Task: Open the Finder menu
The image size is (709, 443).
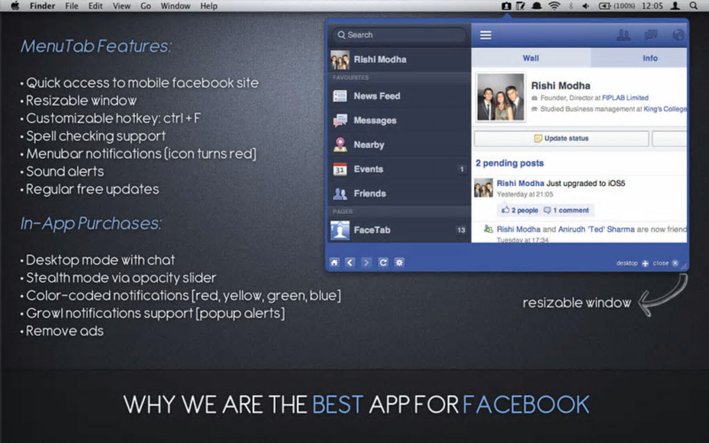Action: 42,6
